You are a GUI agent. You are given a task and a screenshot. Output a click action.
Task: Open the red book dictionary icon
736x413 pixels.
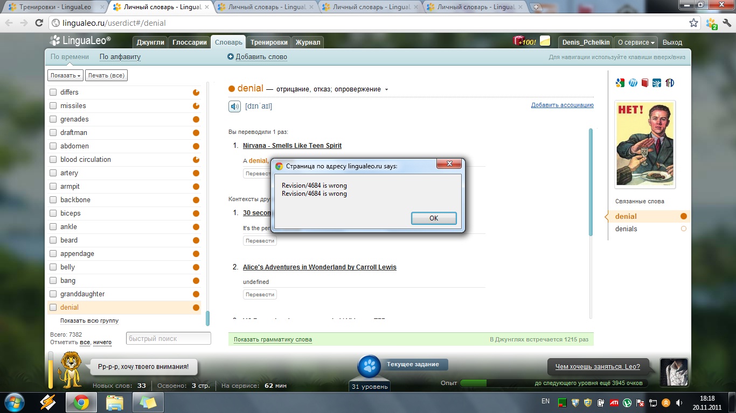645,83
